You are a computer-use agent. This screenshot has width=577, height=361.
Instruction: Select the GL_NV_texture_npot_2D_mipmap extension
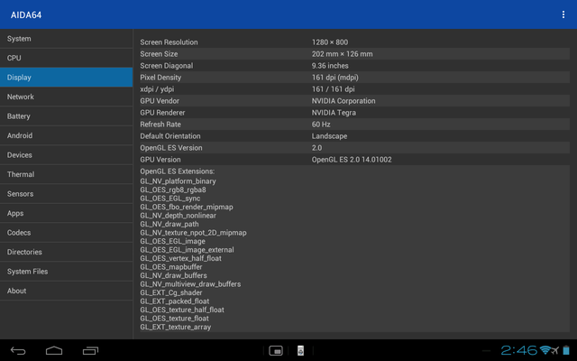click(193, 233)
